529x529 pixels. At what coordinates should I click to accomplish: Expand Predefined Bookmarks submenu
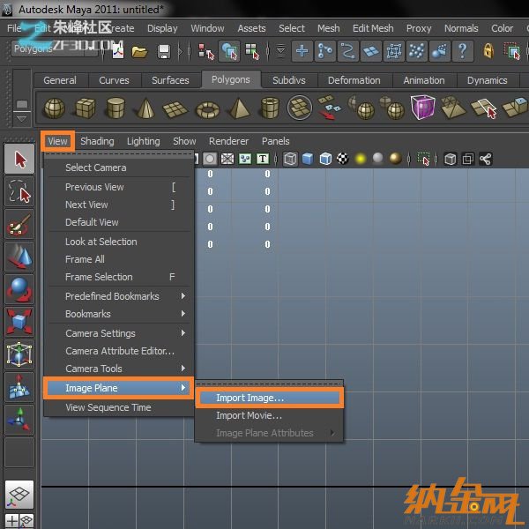pyautogui.click(x=119, y=296)
